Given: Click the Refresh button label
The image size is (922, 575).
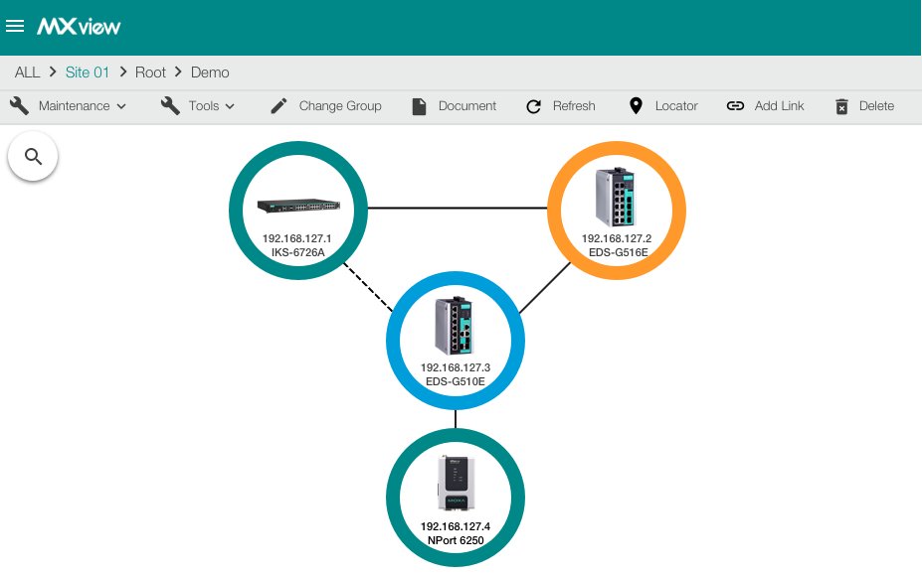Looking at the screenshot, I should point(574,105).
